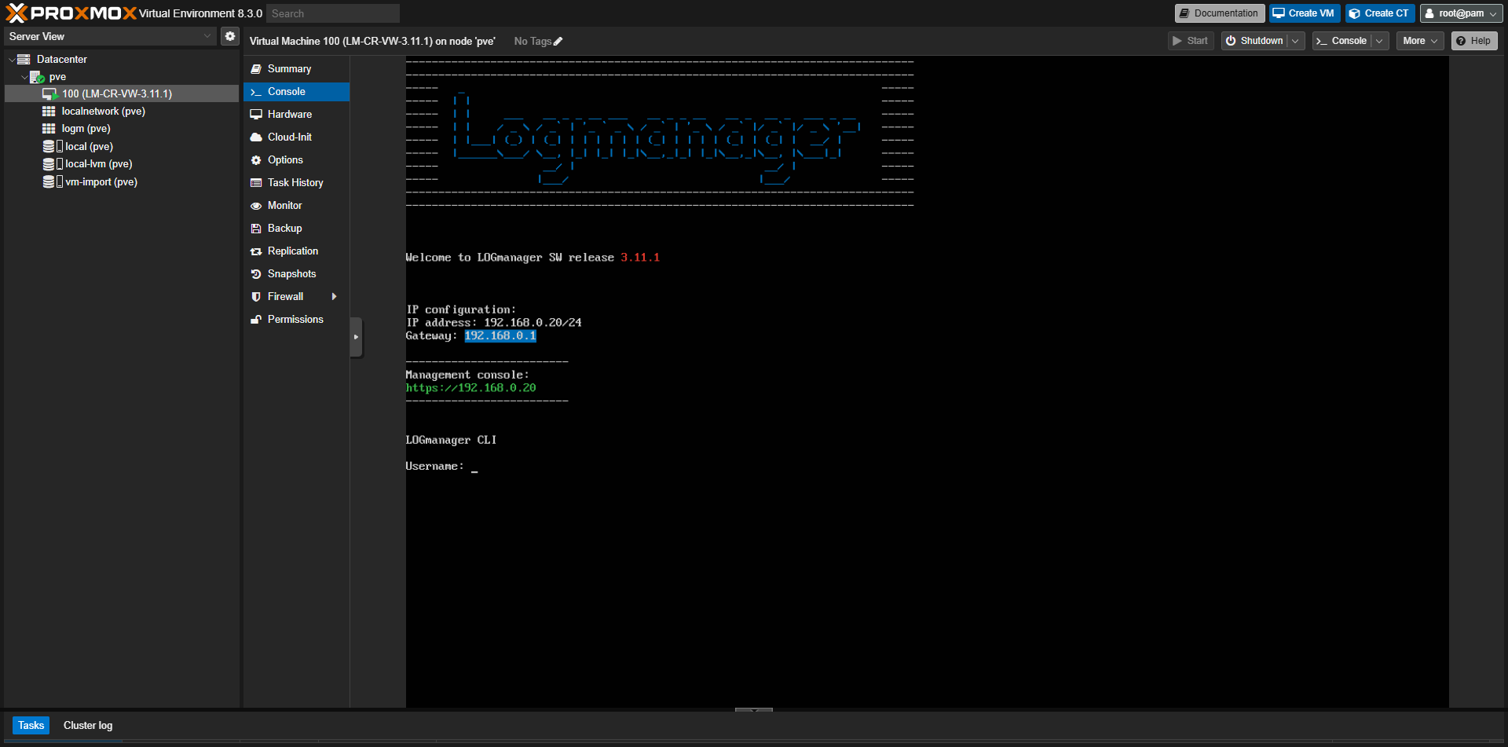
Task: Open the Hardware panel in the VM sidebar
Action: coord(289,114)
